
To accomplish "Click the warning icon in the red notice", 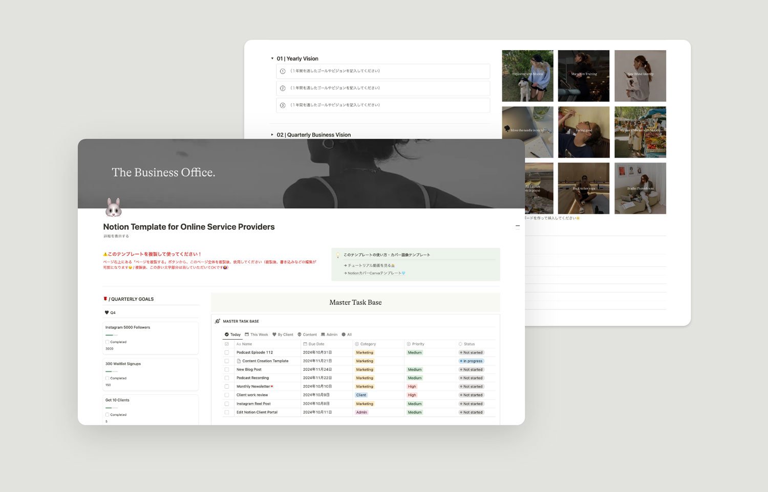I will (105, 254).
